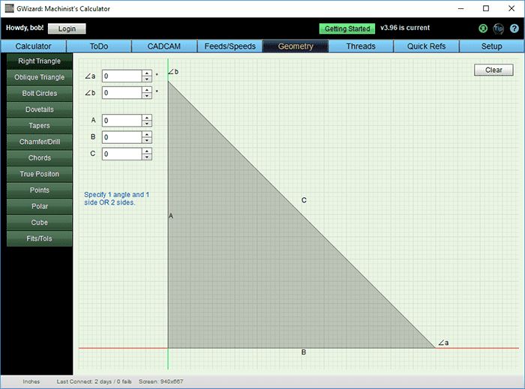This screenshot has height=389, width=525.
Task: Open the help question mark icon
Action: point(514,28)
